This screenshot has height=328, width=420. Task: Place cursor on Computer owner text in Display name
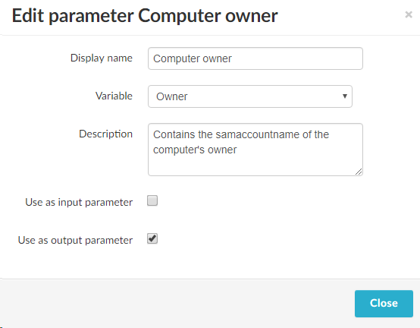click(x=193, y=58)
